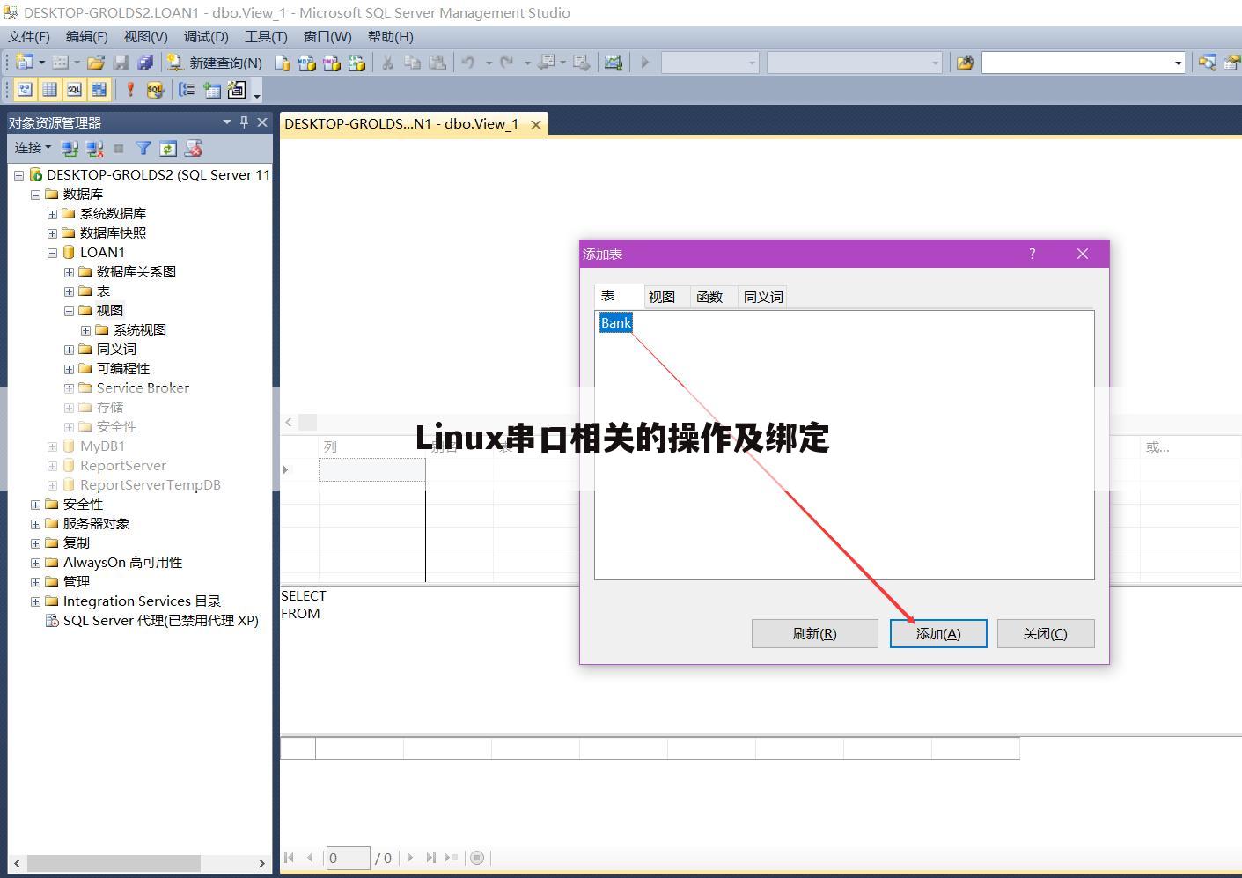Click the Open File folder icon in toolbar
Screen dimensions: 1242x878
pyautogui.click(x=96, y=63)
